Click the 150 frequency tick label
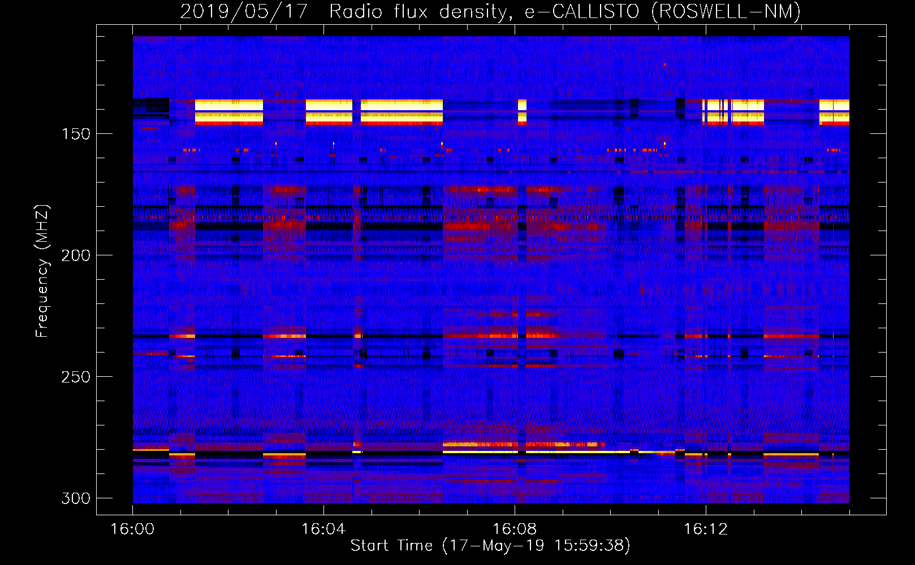 [x=76, y=134]
